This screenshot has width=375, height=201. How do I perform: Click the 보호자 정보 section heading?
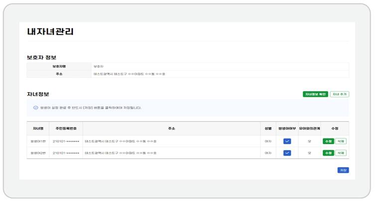point(41,57)
